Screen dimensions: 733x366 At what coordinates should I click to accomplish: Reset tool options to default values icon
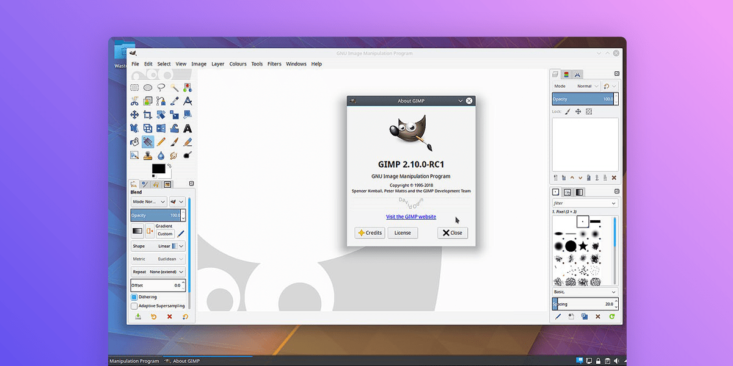(184, 317)
